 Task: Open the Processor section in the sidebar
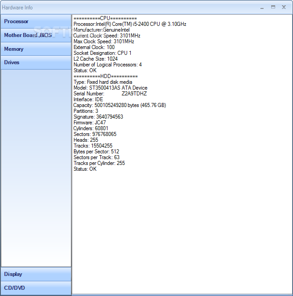click(x=36, y=21)
